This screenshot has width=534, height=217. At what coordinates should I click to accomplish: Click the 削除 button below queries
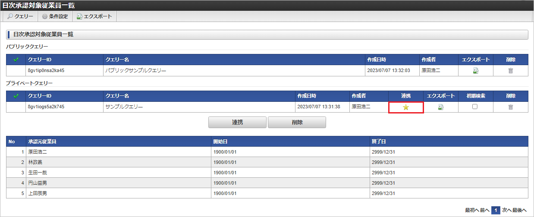[297, 122]
